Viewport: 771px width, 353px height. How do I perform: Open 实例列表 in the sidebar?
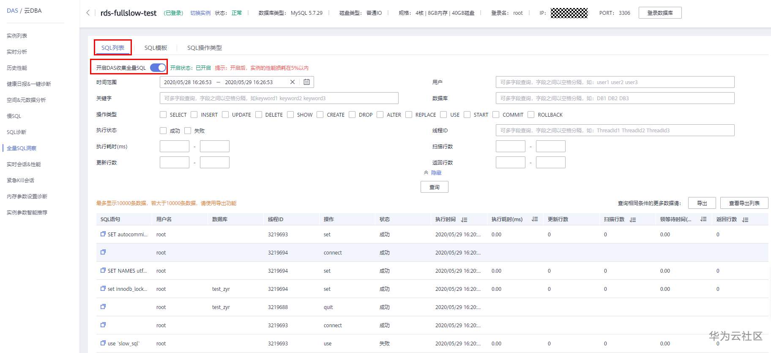click(17, 36)
